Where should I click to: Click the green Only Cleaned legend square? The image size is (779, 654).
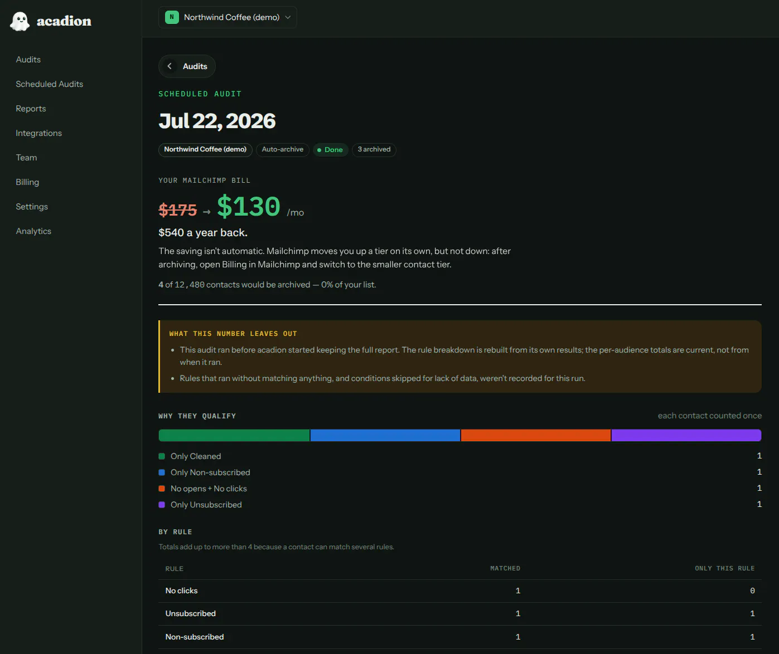pyautogui.click(x=162, y=456)
